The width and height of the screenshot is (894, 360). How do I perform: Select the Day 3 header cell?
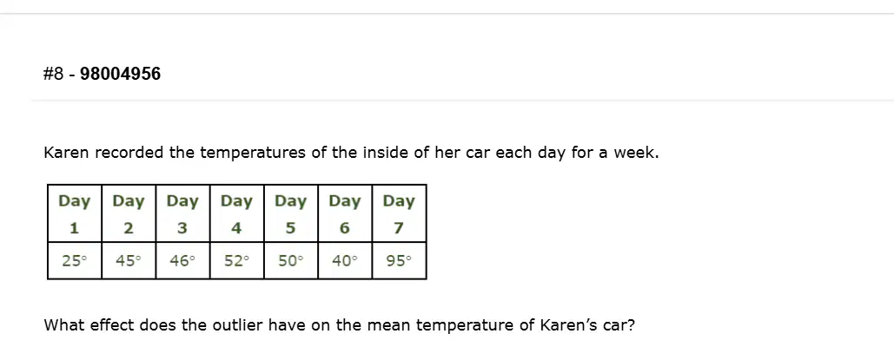pyautogui.click(x=182, y=213)
